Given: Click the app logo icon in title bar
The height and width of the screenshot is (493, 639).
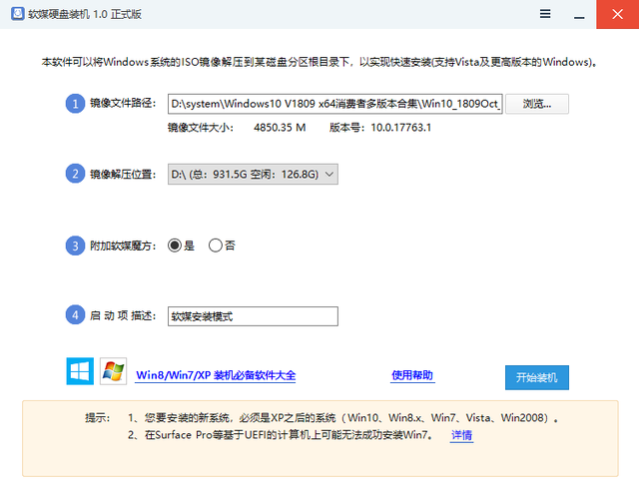Looking at the screenshot, I should 18,14.
